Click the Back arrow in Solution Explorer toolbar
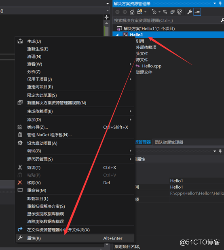The height and width of the screenshot is (250, 224). (118, 12)
